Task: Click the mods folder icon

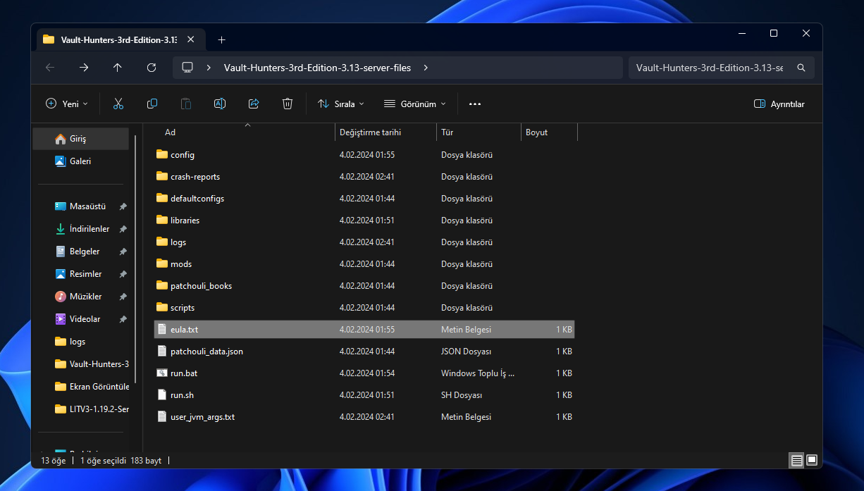Action: coord(162,263)
